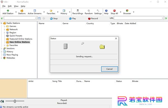168x108 pixels.
Task: Open the Add Station dropdown arrow
Action: pyautogui.click(x=16, y=12)
